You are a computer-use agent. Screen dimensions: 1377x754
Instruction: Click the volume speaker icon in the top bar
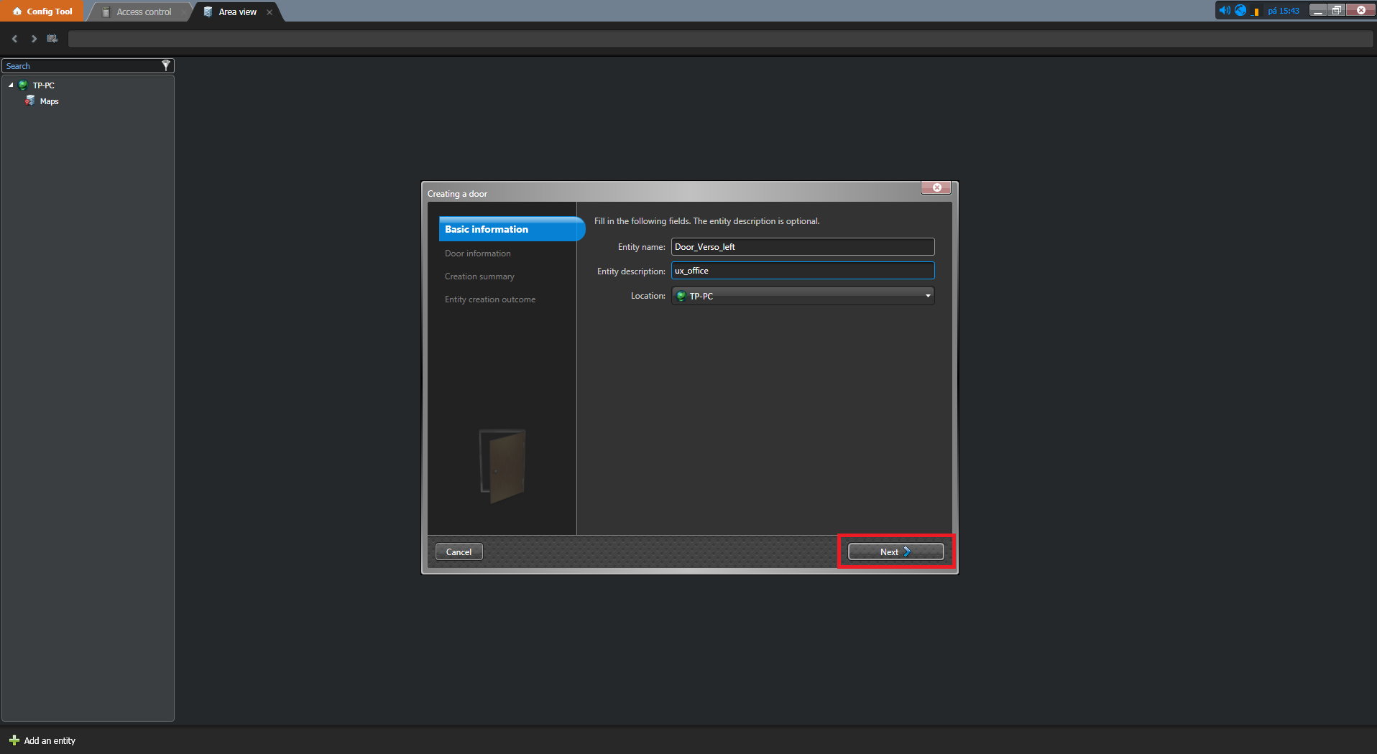click(1224, 10)
